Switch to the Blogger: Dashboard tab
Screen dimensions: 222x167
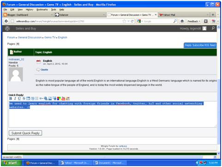tap(28, 15)
